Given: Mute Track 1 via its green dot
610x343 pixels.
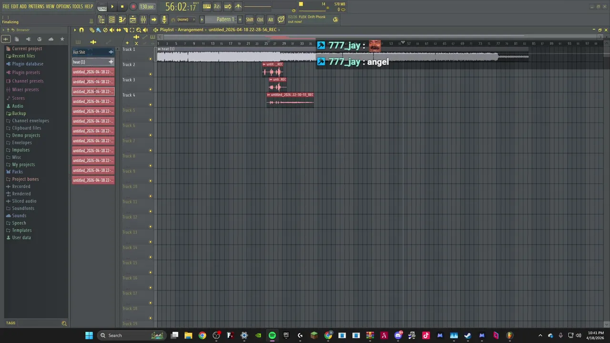Looking at the screenshot, I should click(x=151, y=59).
